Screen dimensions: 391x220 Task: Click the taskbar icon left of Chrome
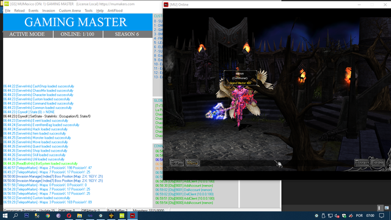(37, 216)
